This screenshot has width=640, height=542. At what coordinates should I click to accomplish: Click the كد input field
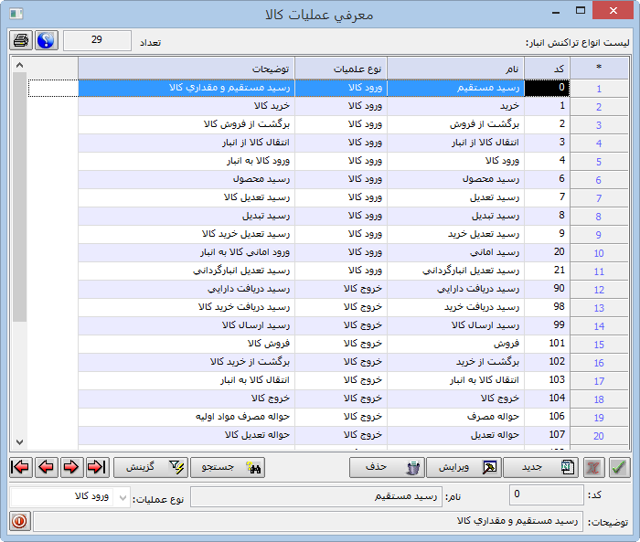pos(547,494)
